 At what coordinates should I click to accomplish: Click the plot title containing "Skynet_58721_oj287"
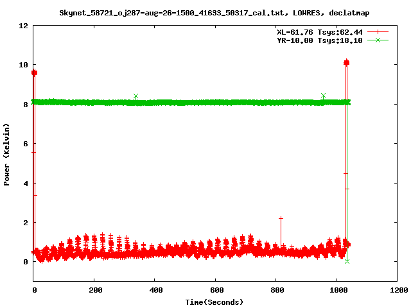pyautogui.click(x=214, y=13)
